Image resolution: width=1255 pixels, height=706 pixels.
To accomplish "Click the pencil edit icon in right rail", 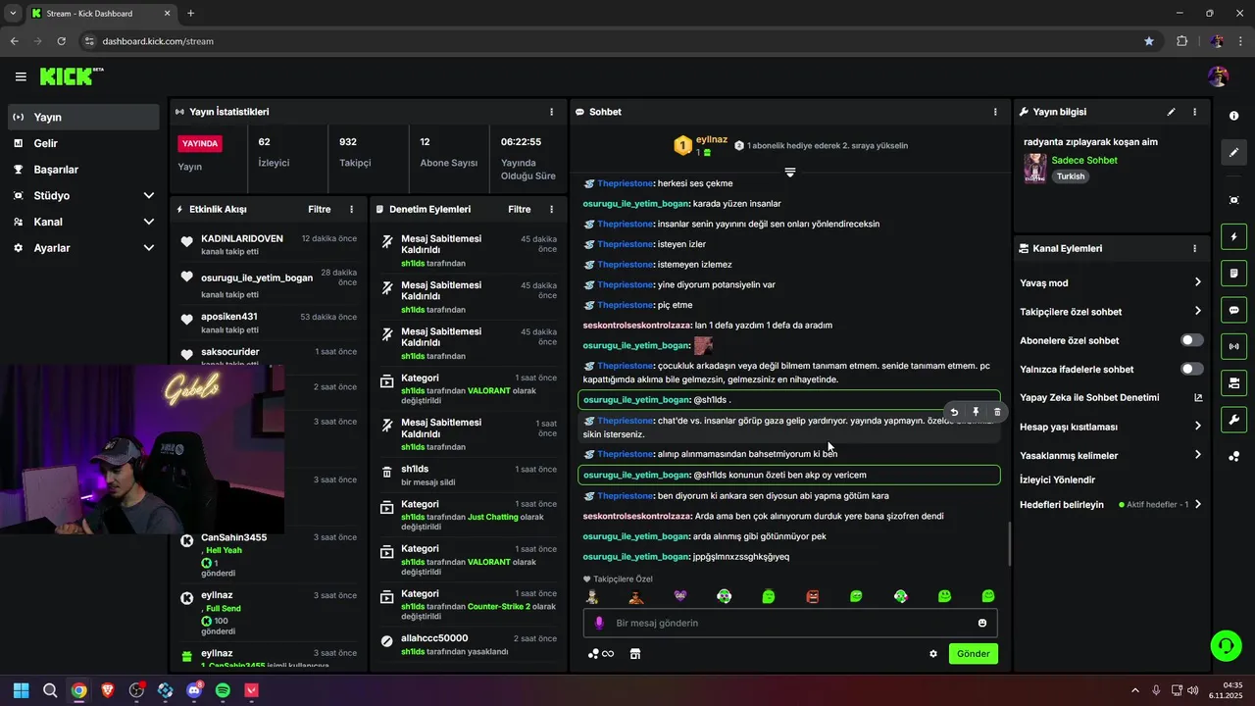I will click(x=1233, y=152).
